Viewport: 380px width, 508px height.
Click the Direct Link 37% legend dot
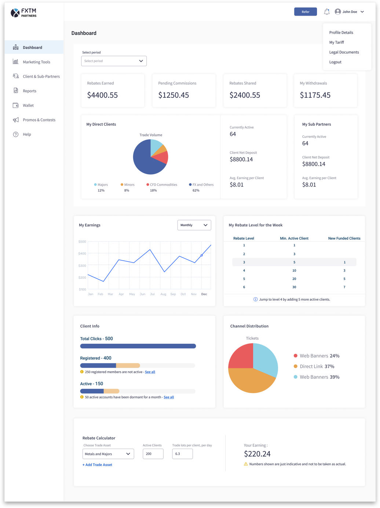pyautogui.click(x=295, y=366)
